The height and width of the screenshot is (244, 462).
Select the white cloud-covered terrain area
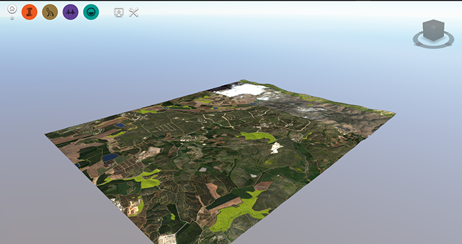point(242,90)
